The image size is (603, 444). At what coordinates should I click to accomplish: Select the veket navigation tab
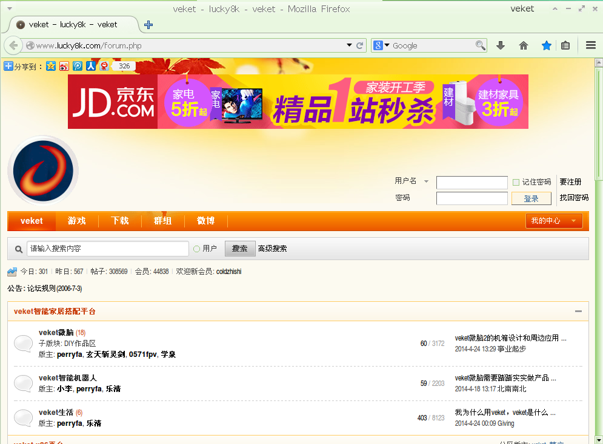click(x=32, y=221)
